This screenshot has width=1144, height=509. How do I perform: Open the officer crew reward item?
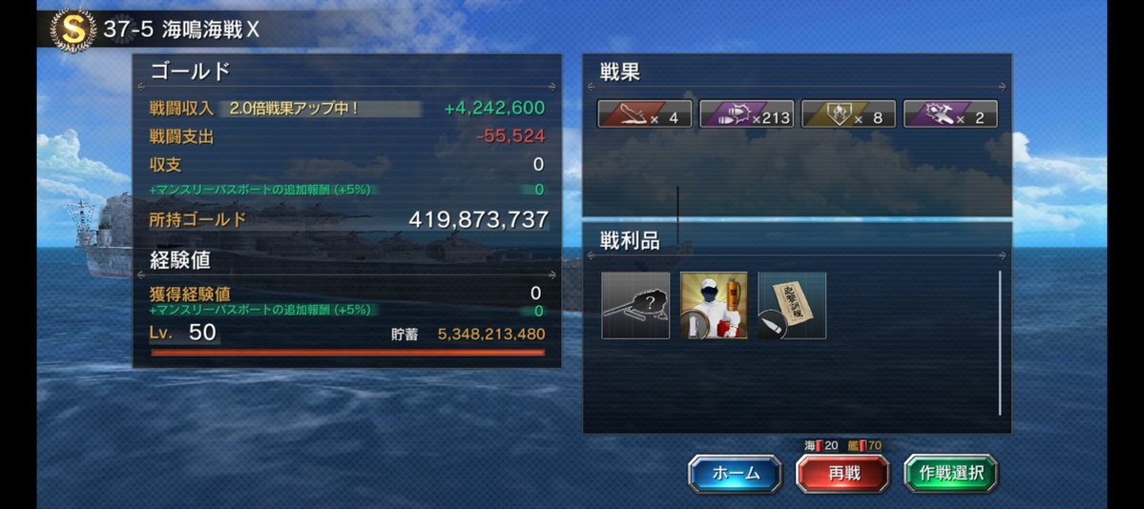click(x=714, y=306)
